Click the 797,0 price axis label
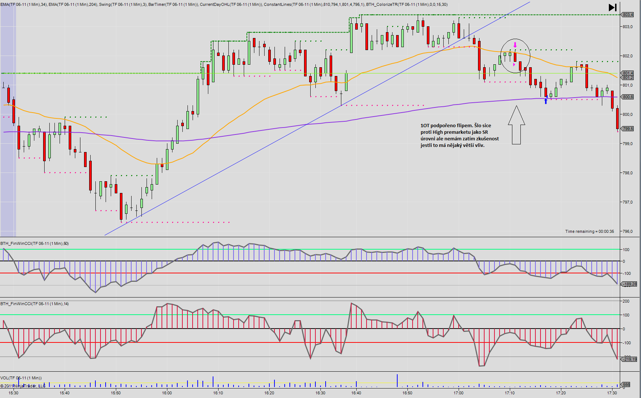The width and height of the screenshot is (641, 398). point(627,202)
